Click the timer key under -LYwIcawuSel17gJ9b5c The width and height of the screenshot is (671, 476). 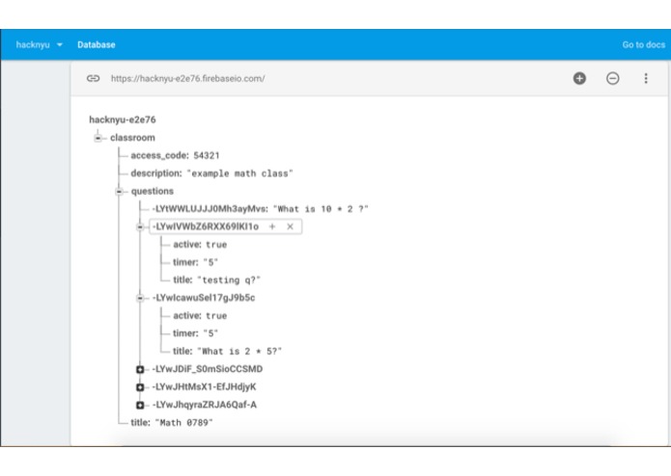pos(185,333)
